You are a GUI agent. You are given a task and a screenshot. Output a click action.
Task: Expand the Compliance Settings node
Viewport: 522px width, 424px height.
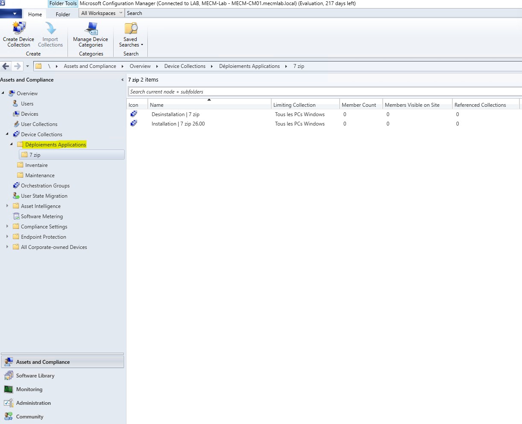(x=7, y=226)
